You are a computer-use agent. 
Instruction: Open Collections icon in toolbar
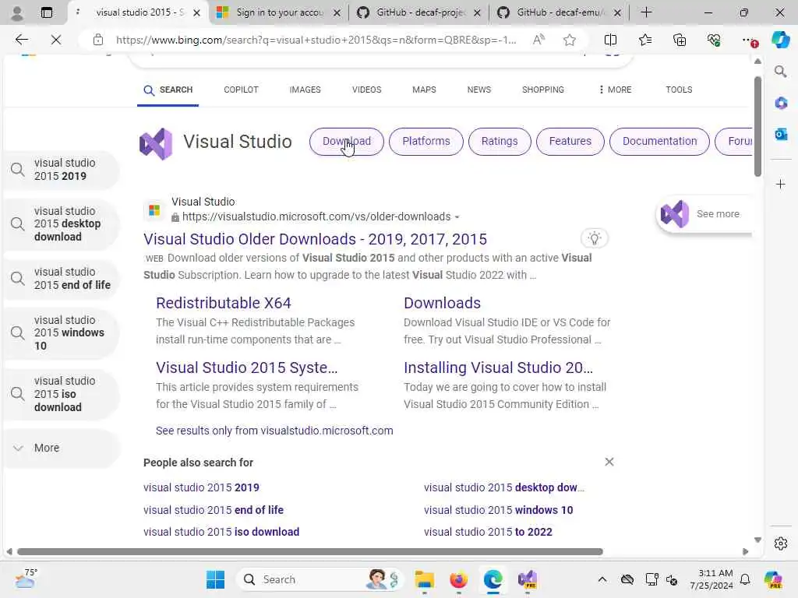680,40
